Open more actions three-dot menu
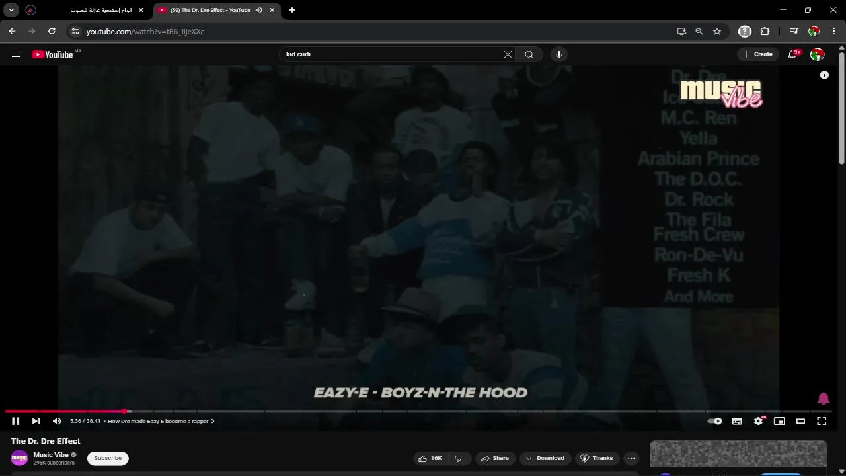This screenshot has height=476, width=846. (x=631, y=458)
